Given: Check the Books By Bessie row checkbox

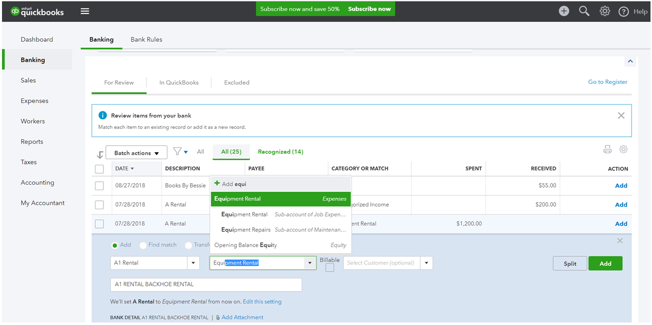Looking at the screenshot, I should tap(99, 186).
